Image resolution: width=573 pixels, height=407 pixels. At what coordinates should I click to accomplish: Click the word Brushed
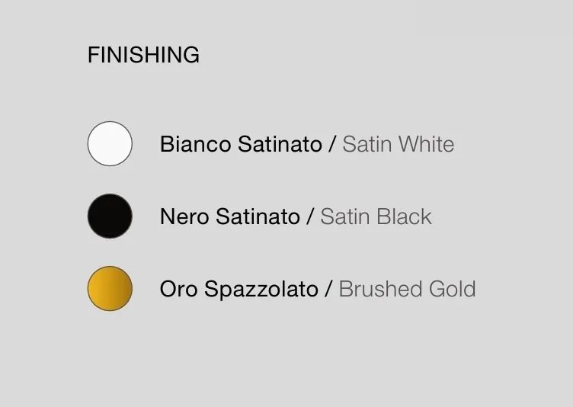tap(380, 289)
